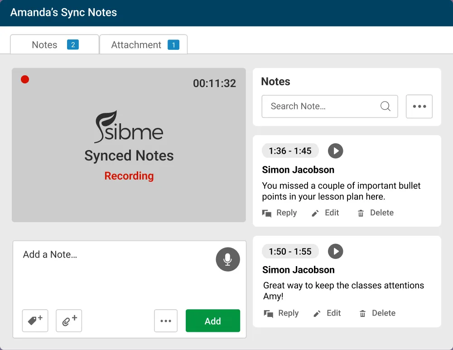Switch to the Notes tab

[x=55, y=44]
